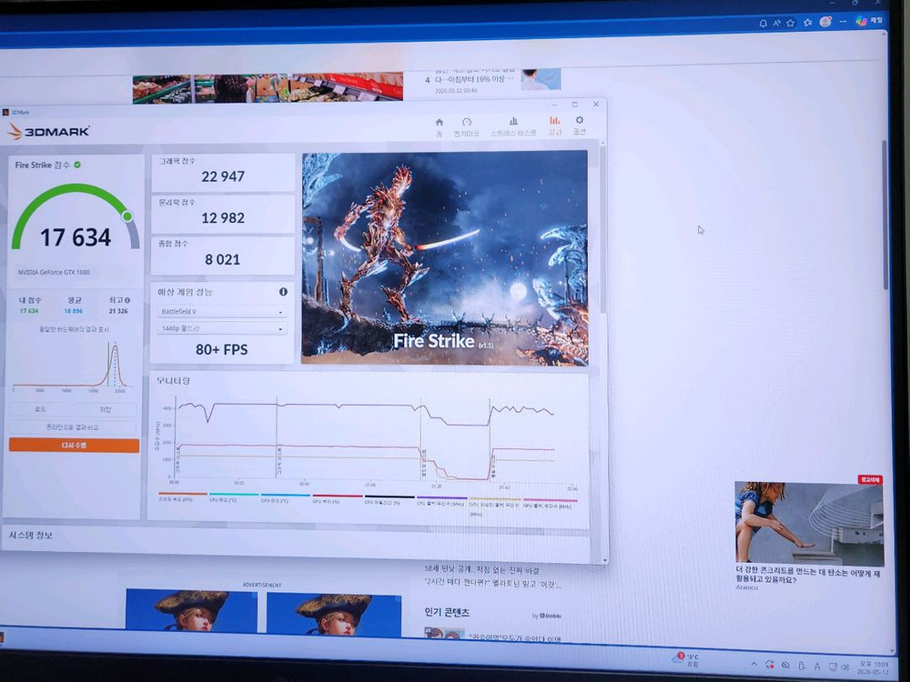Click the browser notification bell icon
910x682 pixels.
[x=763, y=24]
